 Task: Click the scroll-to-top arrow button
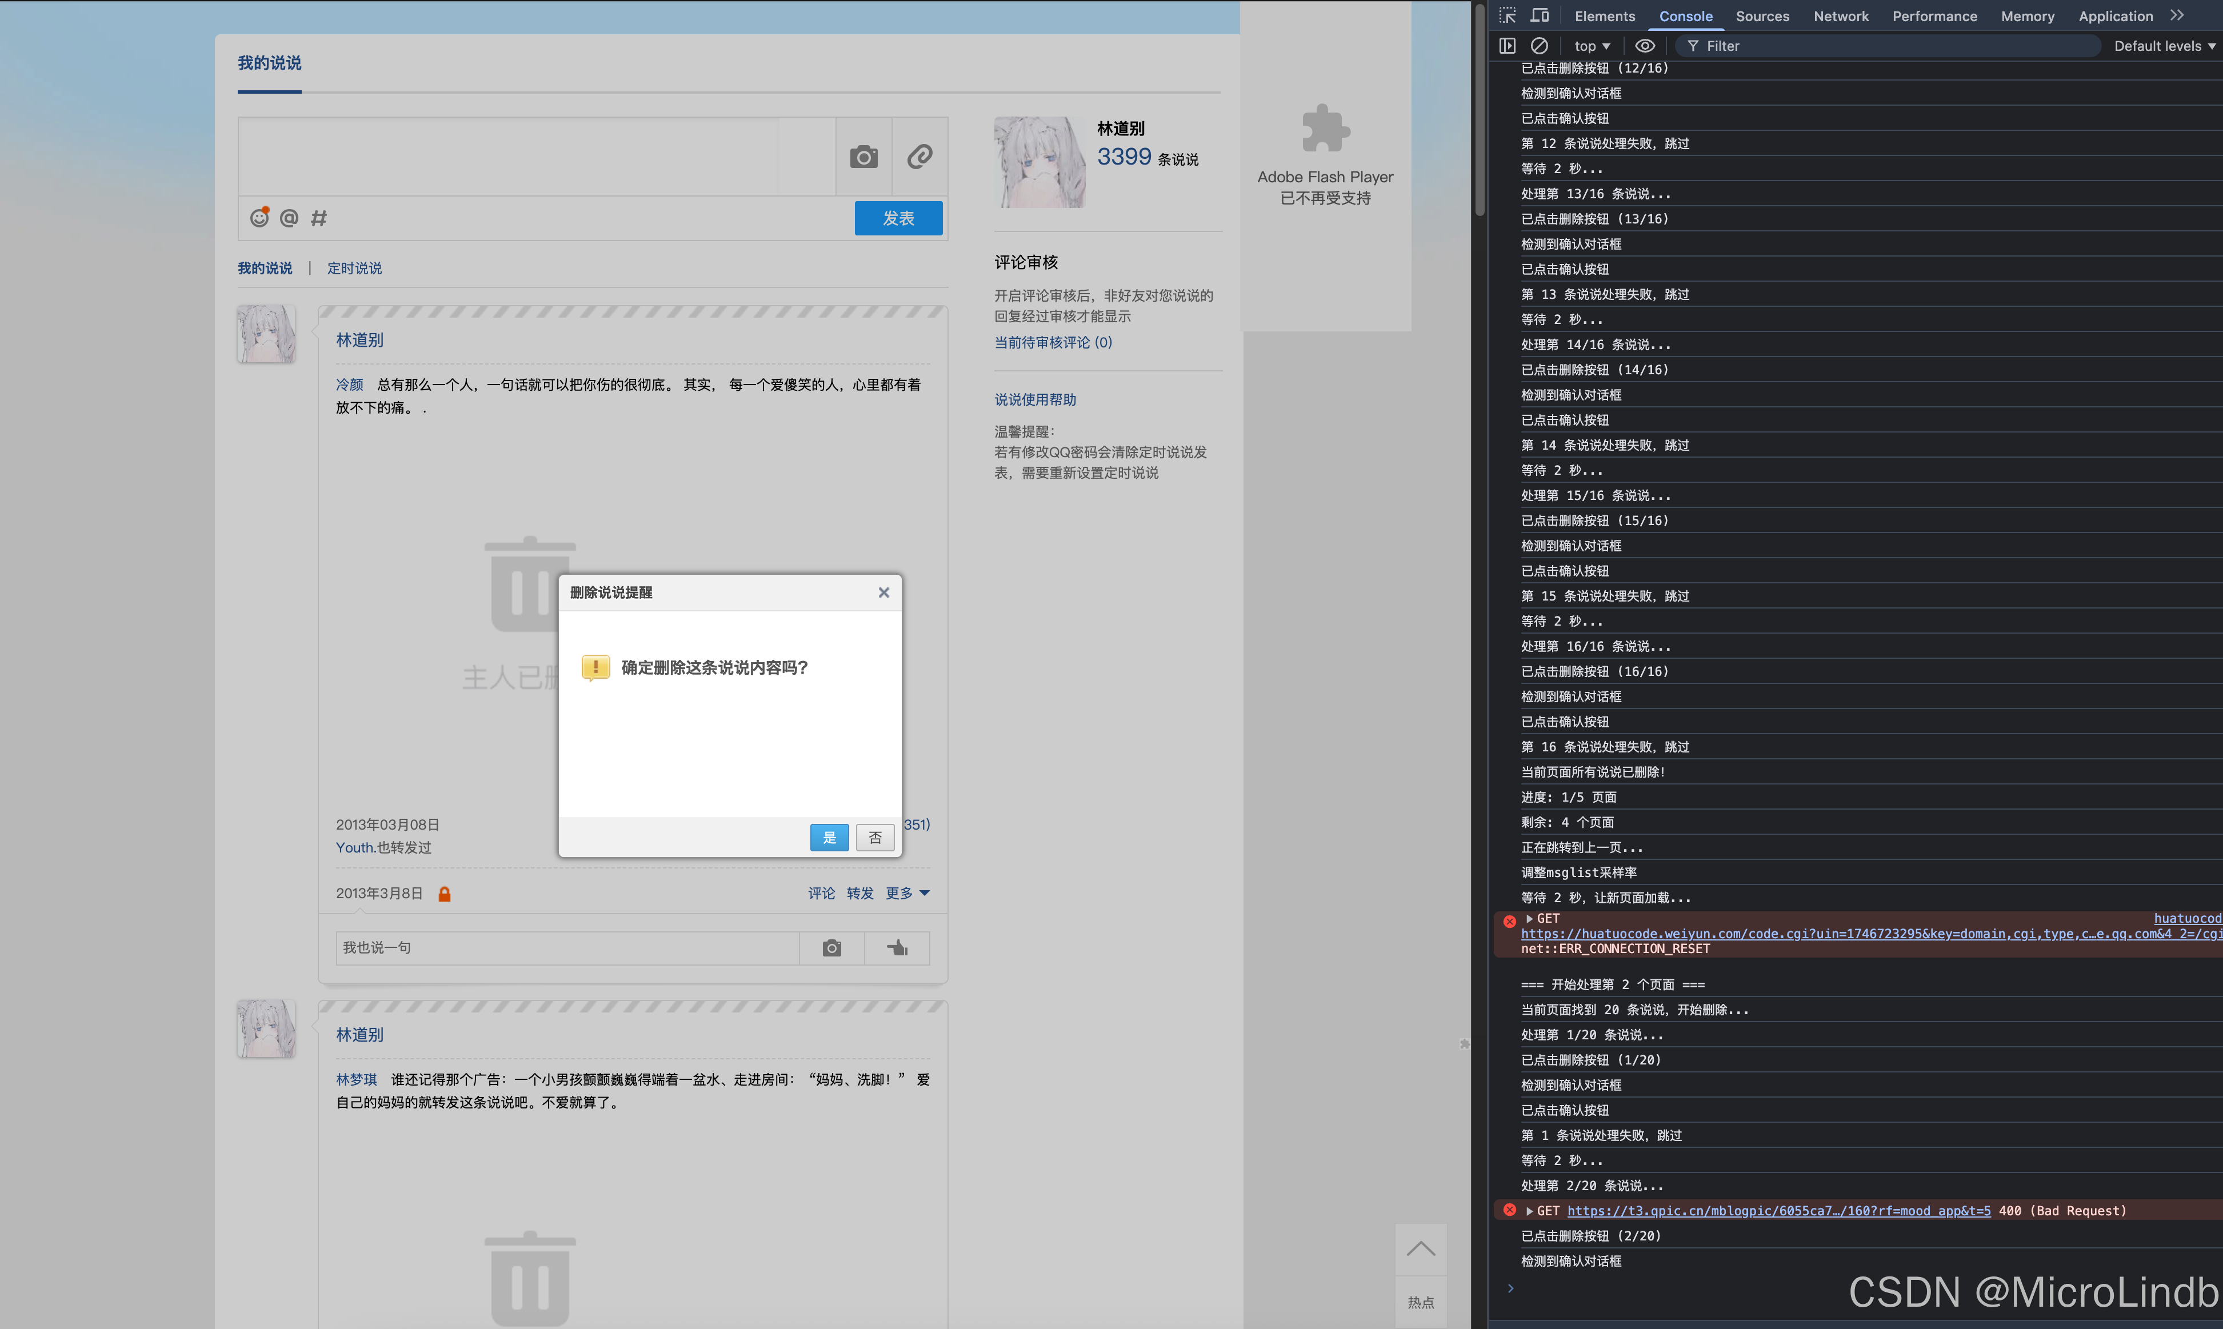(1421, 1250)
